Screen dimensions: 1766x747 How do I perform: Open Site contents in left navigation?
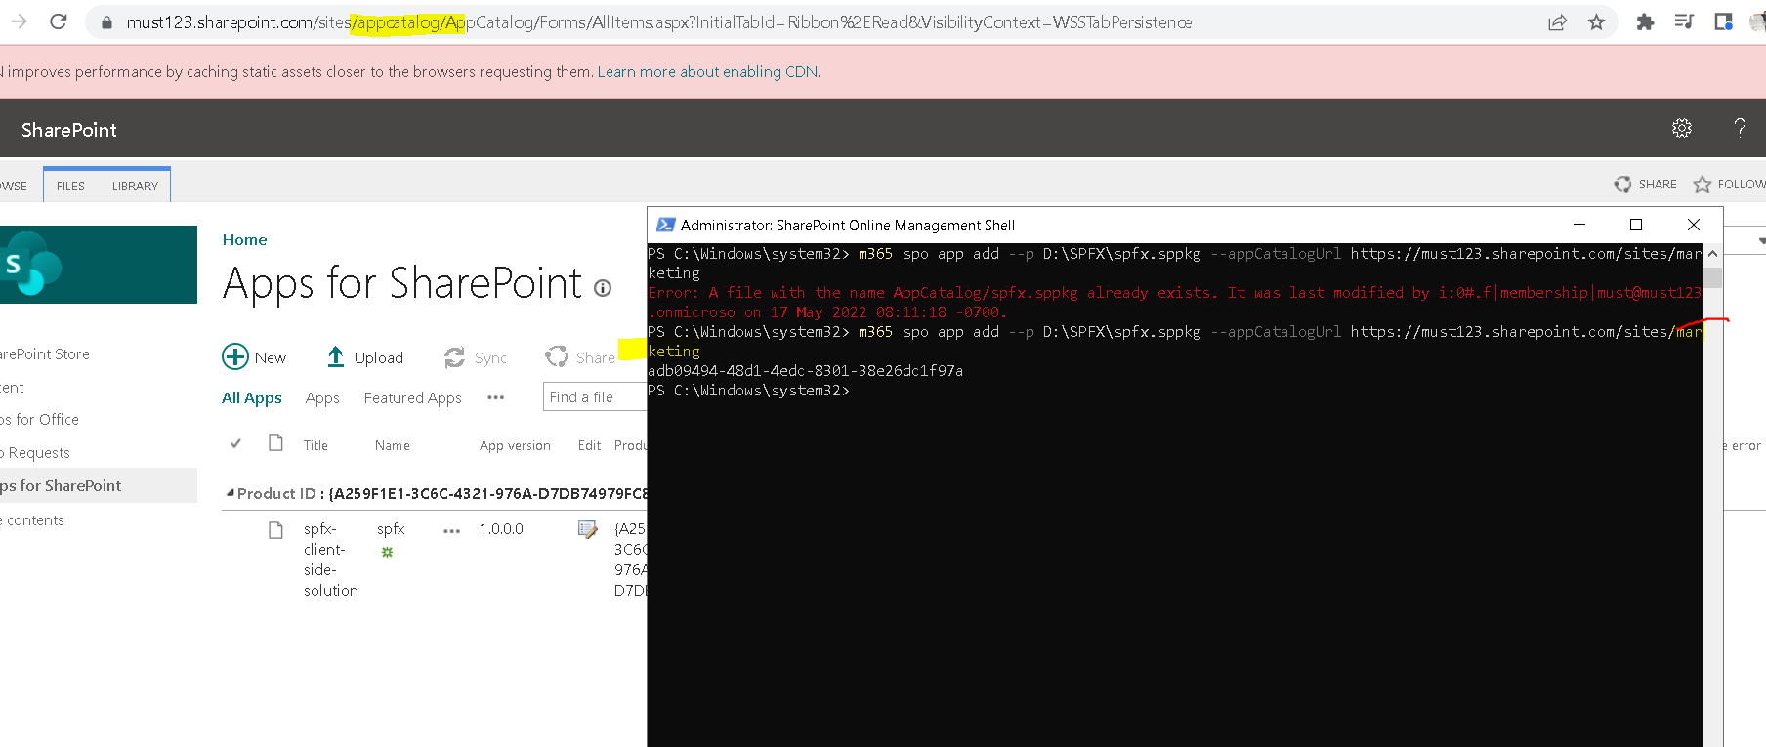pos(32,519)
